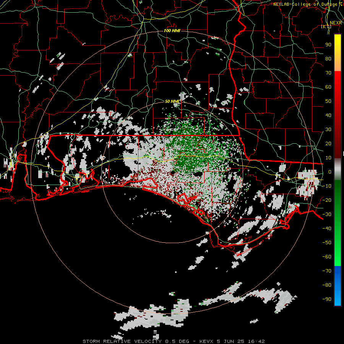Click the 70 value on velocity scale
Screen dimensions: 344x344
pos(328,73)
